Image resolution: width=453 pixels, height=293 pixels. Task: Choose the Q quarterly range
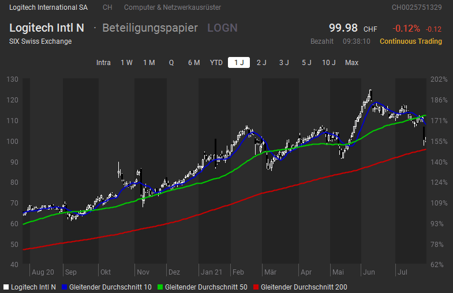click(x=171, y=63)
